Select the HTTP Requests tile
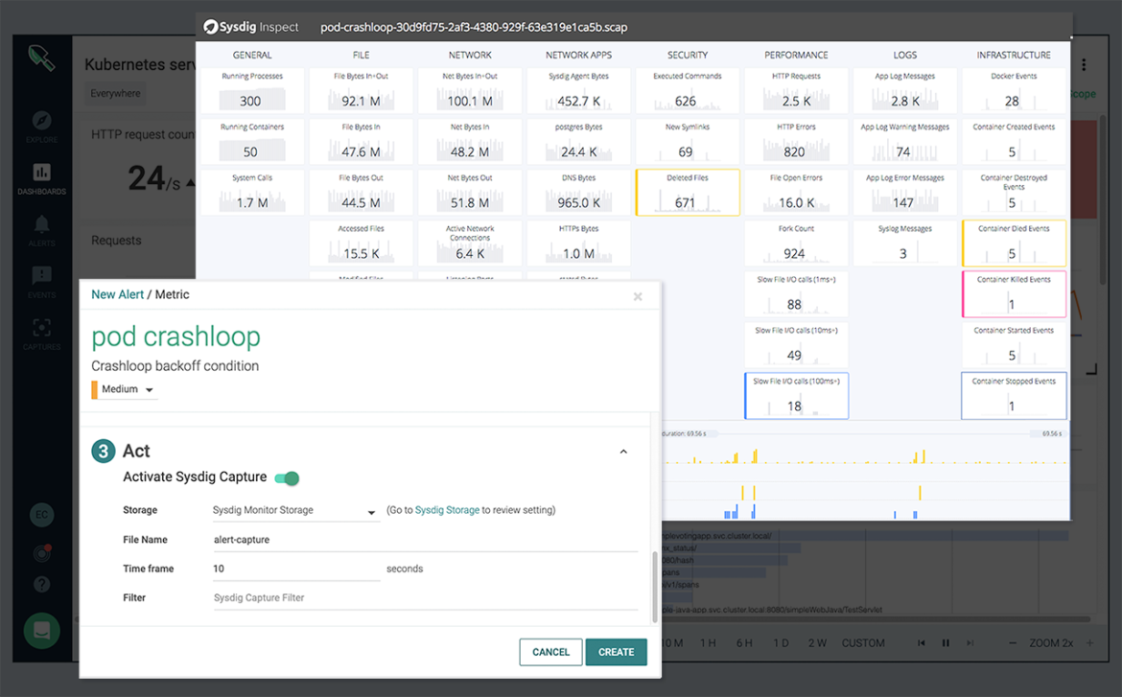 click(796, 91)
